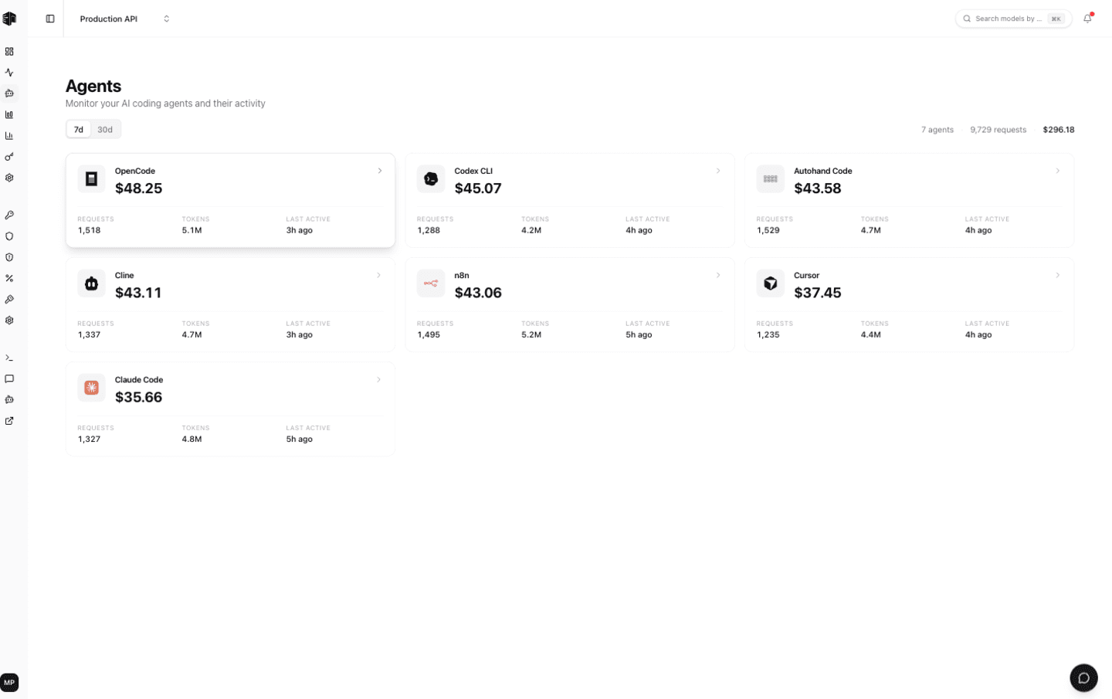The width and height of the screenshot is (1112, 699).
Task: Select the 7d time range
Action: [79, 130]
